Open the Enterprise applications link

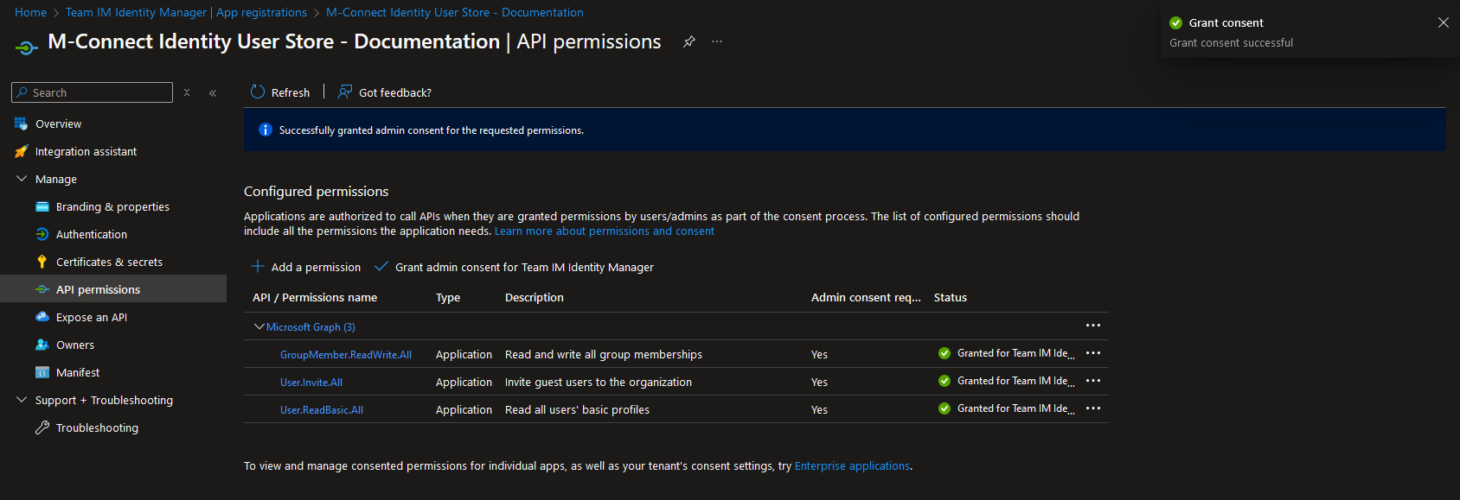click(x=852, y=465)
